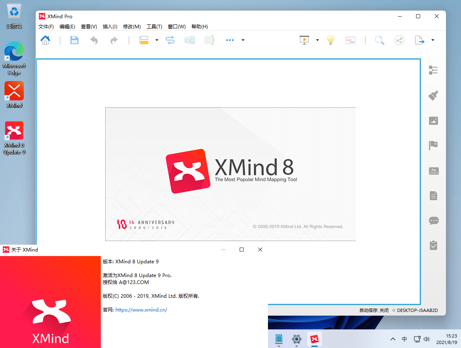The image size is (461, 348).
Task: Open brainstorming mode lightbulb
Action: point(331,40)
